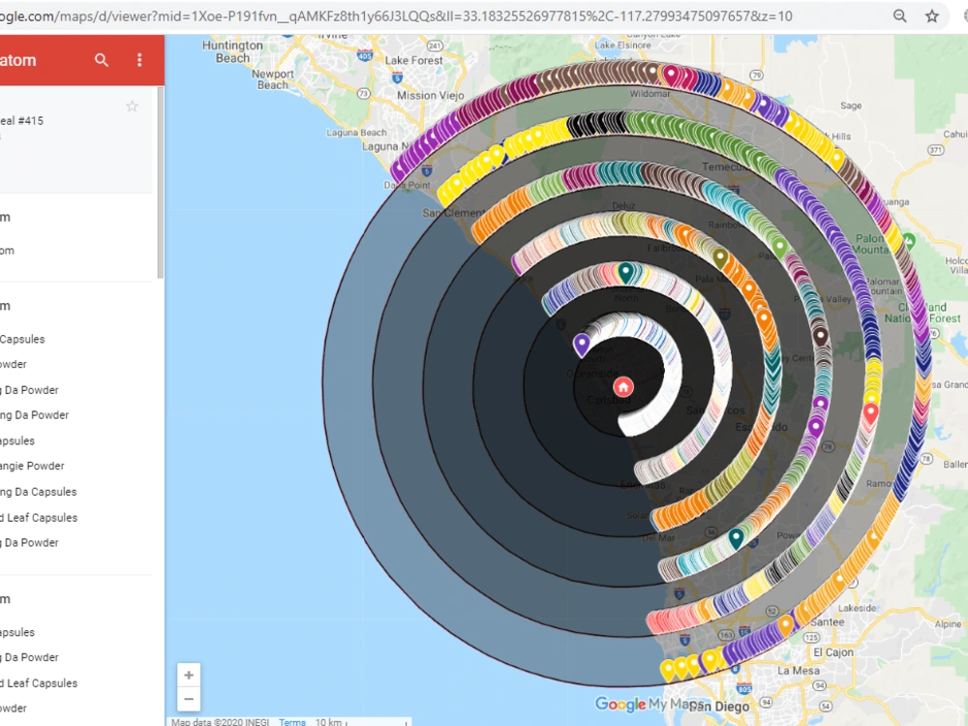Select the orange pin near Santee
The width and height of the screenshot is (968, 726).
[785, 624]
